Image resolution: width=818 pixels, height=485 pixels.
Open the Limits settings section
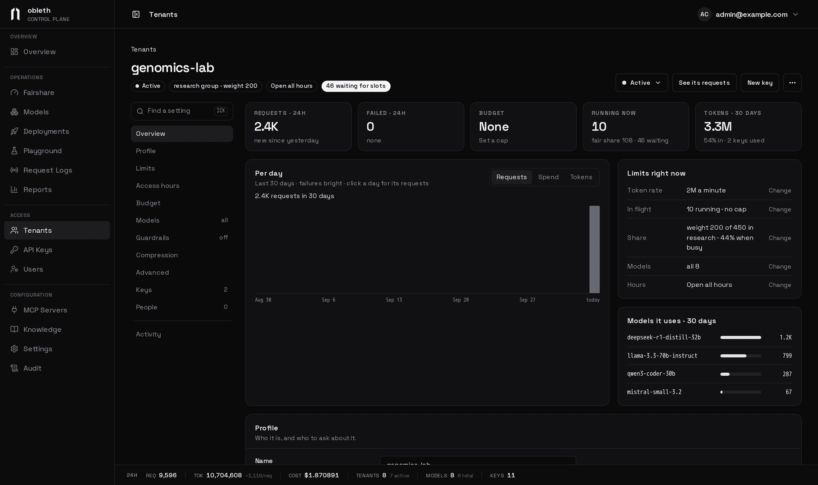coord(182,168)
